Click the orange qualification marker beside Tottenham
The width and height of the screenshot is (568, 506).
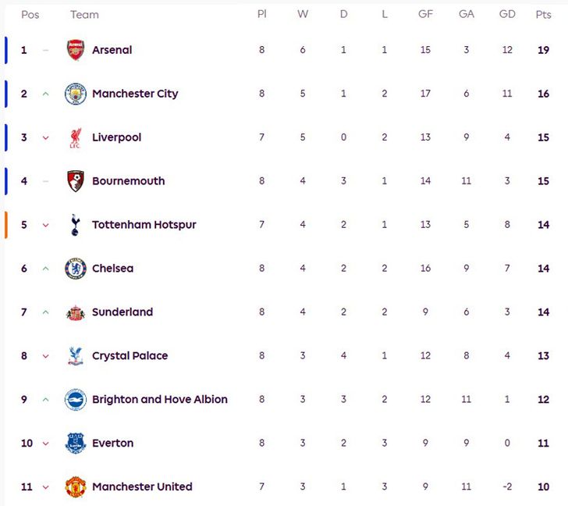point(5,225)
